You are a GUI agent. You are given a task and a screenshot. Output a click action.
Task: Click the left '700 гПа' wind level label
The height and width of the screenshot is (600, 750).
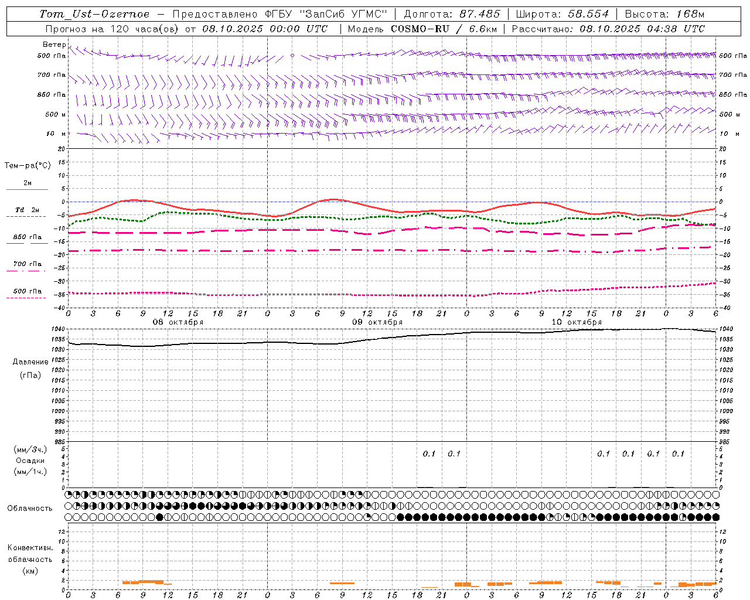click(51, 75)
